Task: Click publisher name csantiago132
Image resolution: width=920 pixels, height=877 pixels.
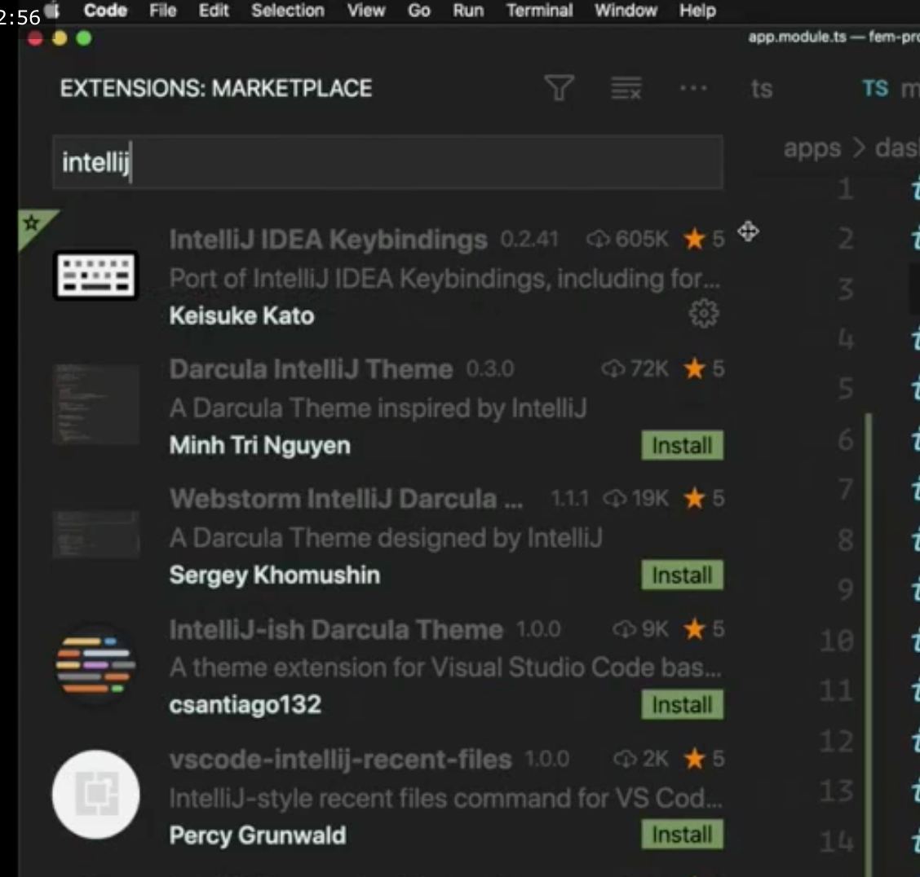Action: pyautogui.click(x=245, y=705)
